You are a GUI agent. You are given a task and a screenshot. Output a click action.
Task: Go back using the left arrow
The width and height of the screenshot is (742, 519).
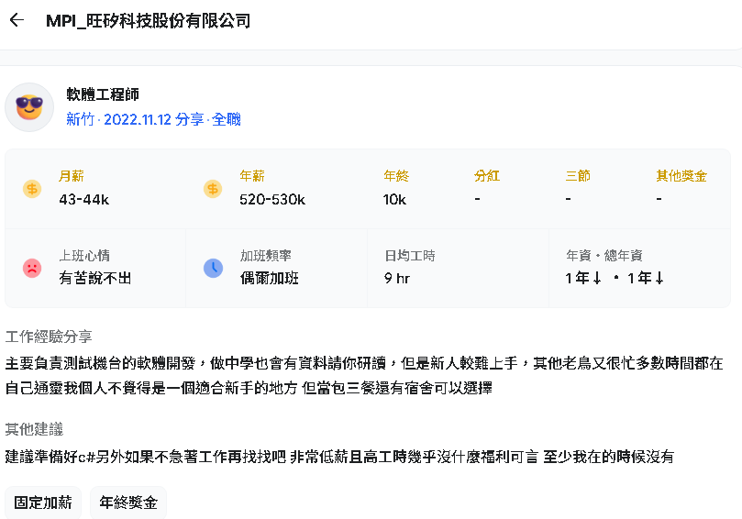(17, 20)
